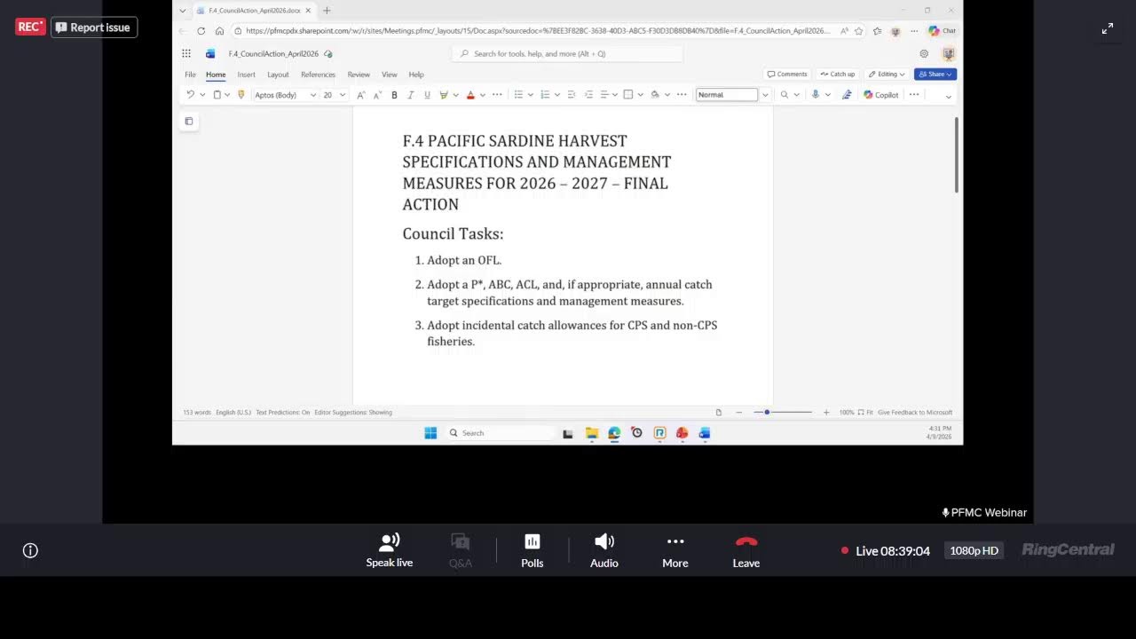Switch to the Insert tab
Image resolution: width=1136 pixels, height=639 pixels.
[x=246, y=75]
